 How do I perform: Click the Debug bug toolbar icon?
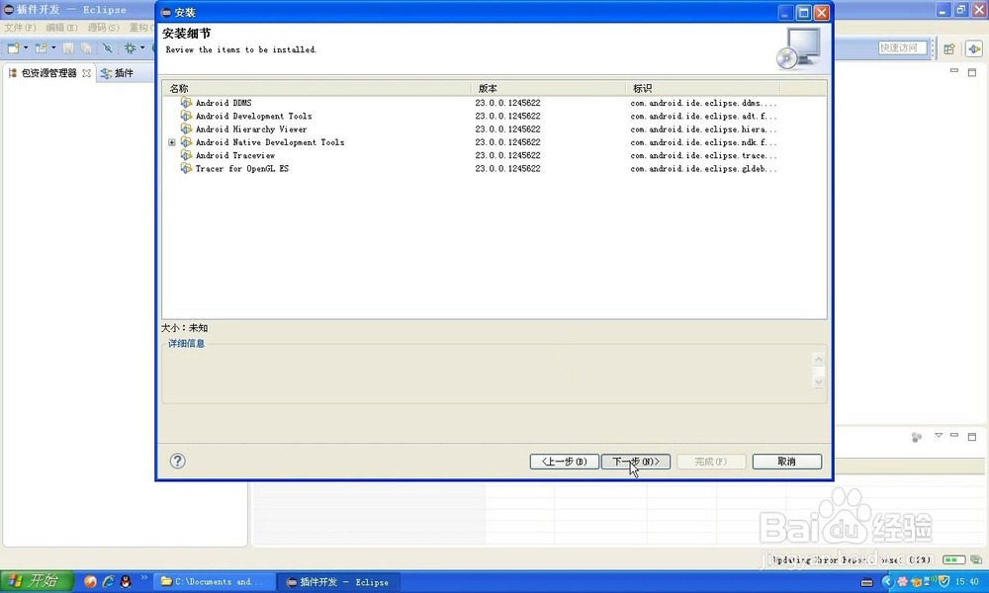pos(130,47)
